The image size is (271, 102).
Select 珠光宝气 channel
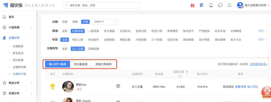[188, 31]
